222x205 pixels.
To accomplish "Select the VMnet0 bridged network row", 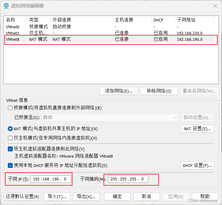I will pyautogui.click(x=62, y=26).
